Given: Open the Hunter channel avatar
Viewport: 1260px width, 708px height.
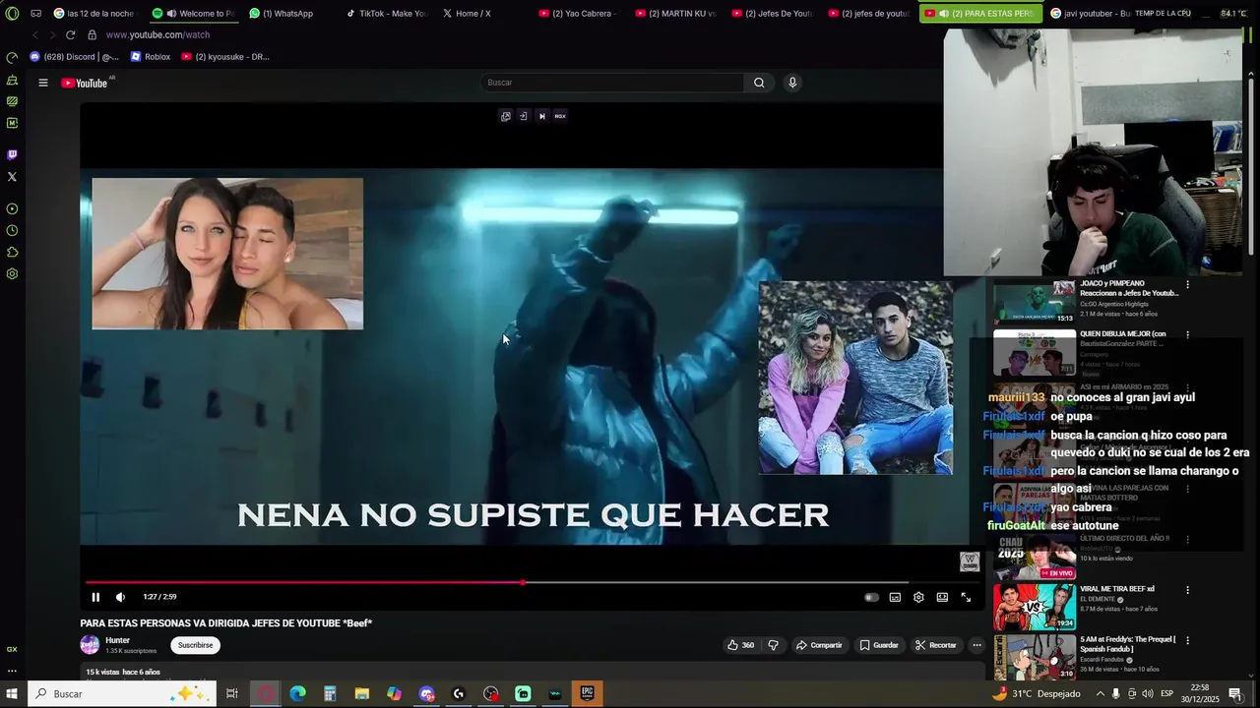Looking at the screenshot, I should pos(90,645).
